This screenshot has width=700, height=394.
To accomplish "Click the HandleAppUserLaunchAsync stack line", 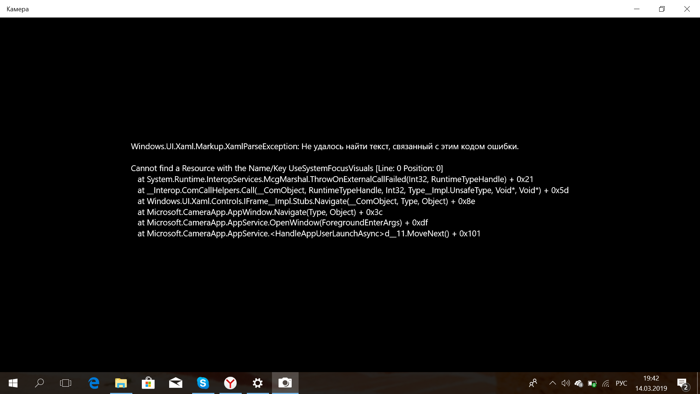I will pos(309,233).
